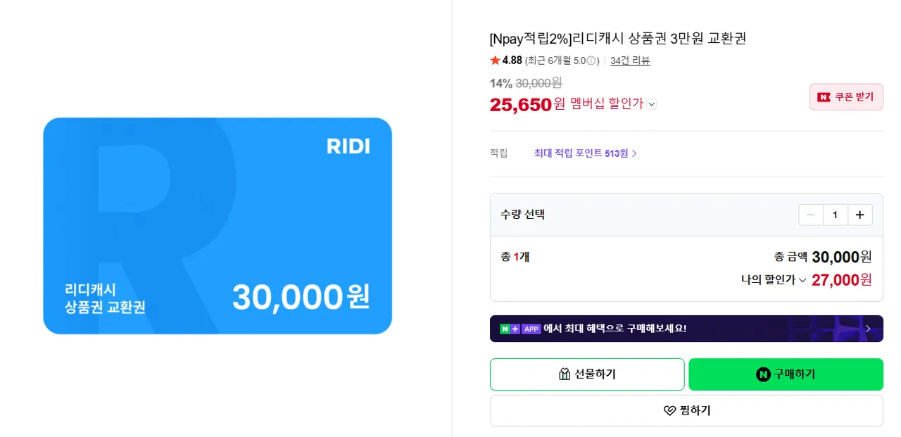This screenshot has width=901, height=437.
Task: Click the 리디캐시 상품권 3만원 교환권 product title
Action: 618,39
